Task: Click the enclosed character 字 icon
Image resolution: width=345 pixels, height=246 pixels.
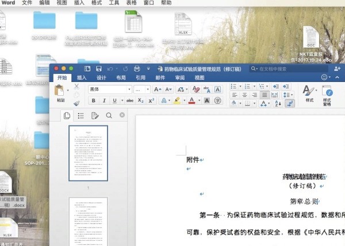Action: pyautogui.click(x=217, y=101)
